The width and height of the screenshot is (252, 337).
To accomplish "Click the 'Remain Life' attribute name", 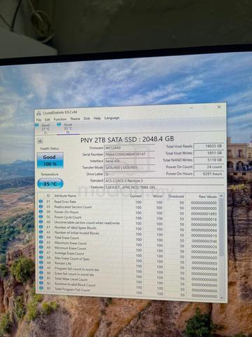I will tap(63, 263).
